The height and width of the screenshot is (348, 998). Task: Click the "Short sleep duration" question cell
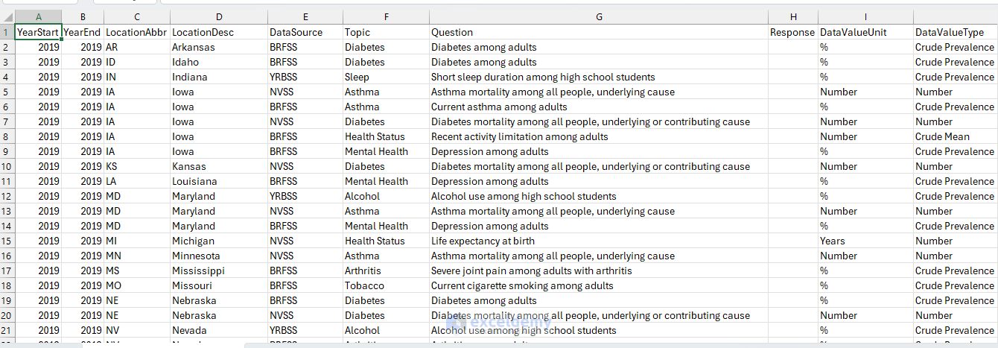(543, 77)
